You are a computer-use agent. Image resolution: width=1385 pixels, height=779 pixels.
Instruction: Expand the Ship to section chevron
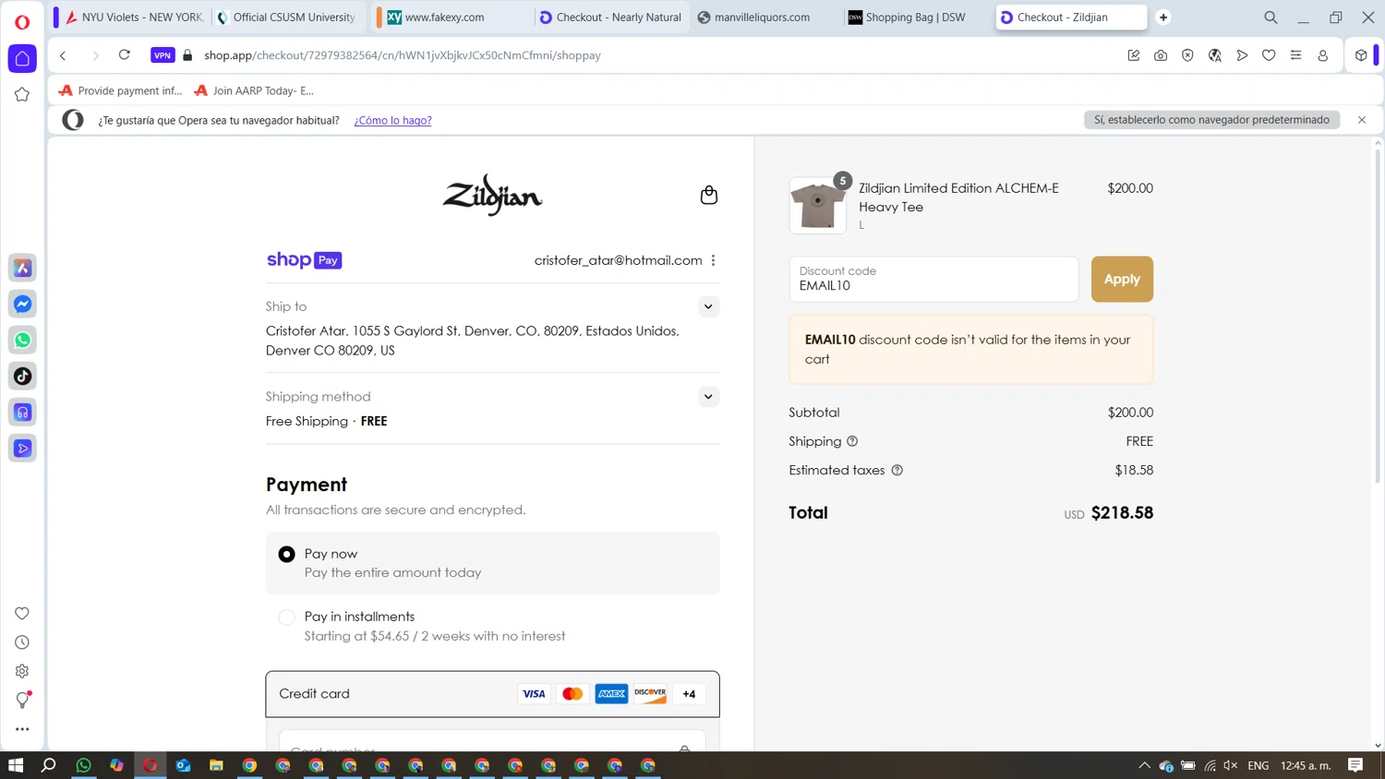pyautogui.click(x=708, y=306)
